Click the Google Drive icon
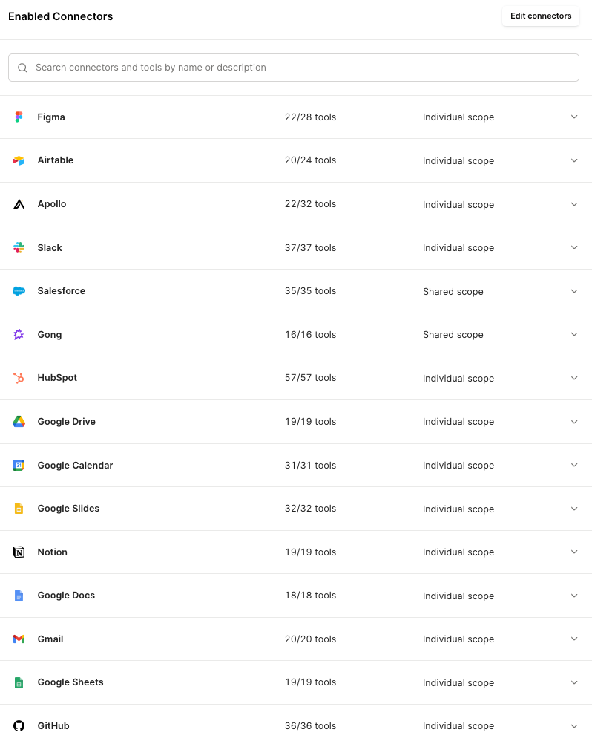The image size is (592, 747). [x=19, y=422]
